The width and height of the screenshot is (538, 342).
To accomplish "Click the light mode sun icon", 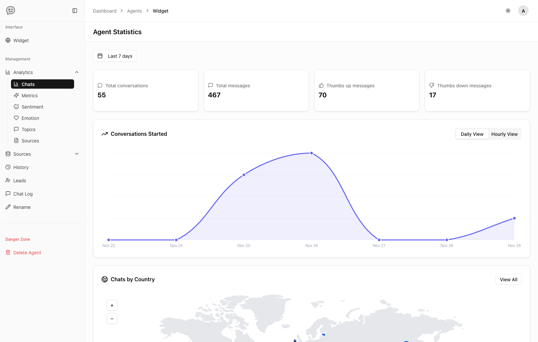I will [x=508, y=10].
